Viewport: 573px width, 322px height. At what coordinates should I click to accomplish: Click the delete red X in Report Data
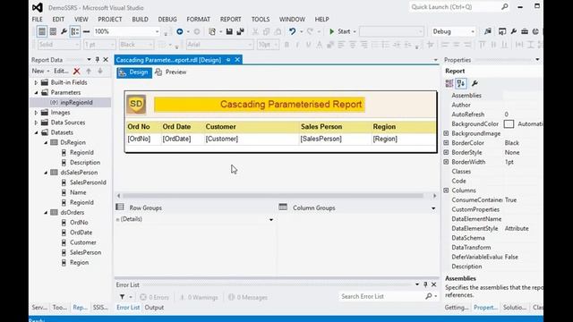tap(76, 72)
